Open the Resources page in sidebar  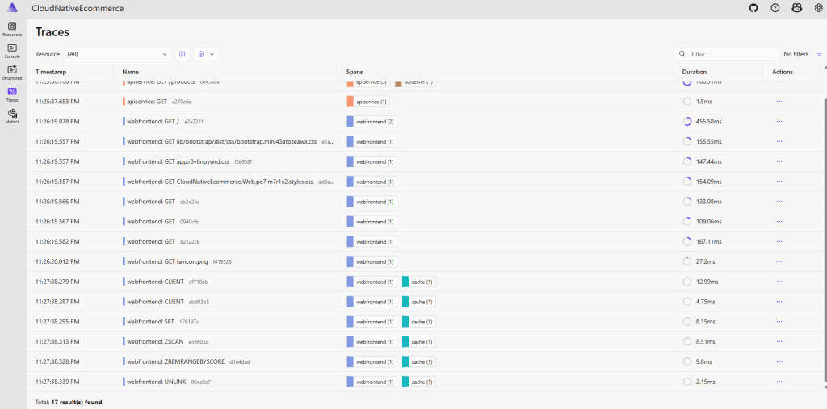click(x=12, y=29)
